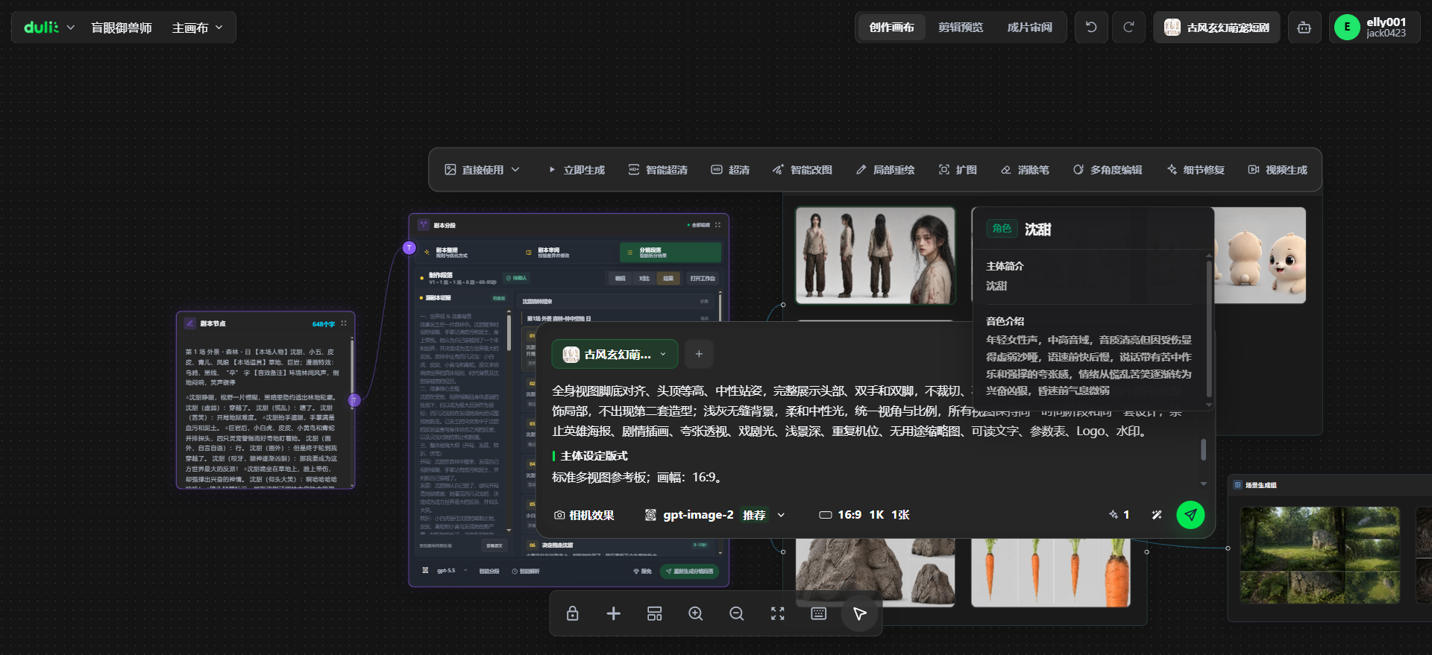Screen dimensions: 1432x655
Task: Open 沈甜 character multi-view thumbnail
Action: pos(876,256)
